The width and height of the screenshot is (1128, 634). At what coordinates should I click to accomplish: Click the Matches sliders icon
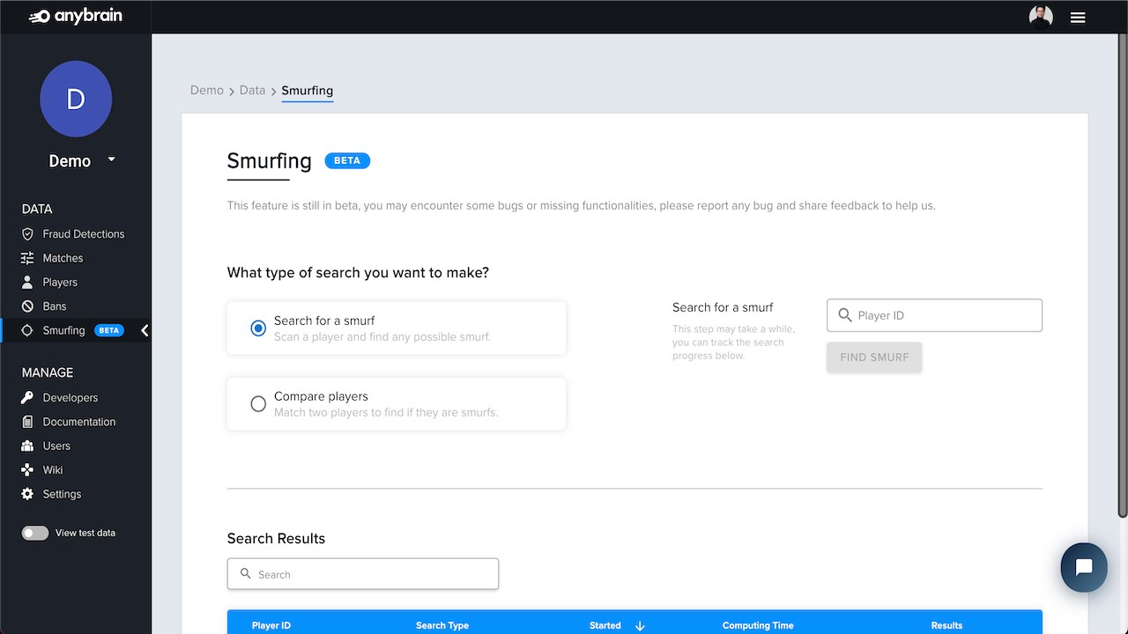click(27, 258)
